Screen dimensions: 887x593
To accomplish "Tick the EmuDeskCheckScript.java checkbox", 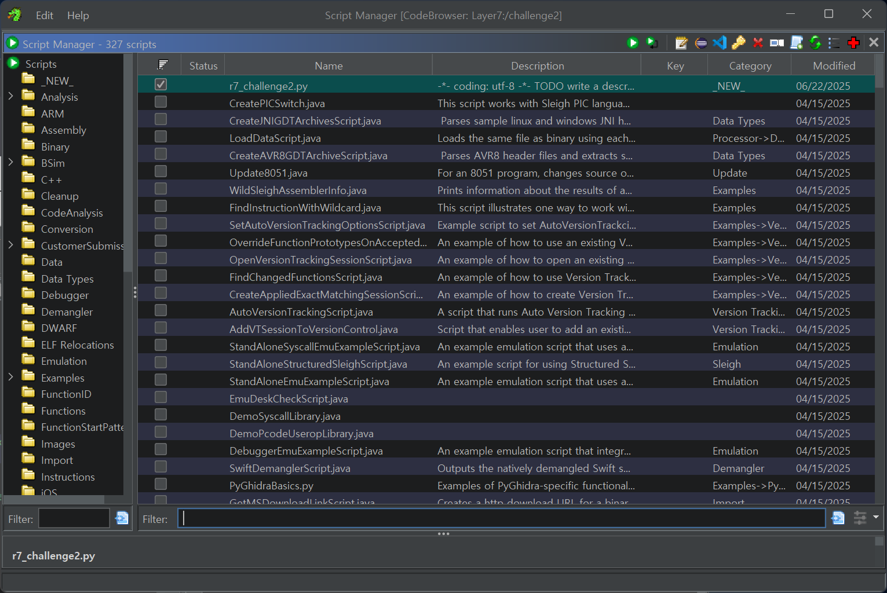I will tap(161, 397).
